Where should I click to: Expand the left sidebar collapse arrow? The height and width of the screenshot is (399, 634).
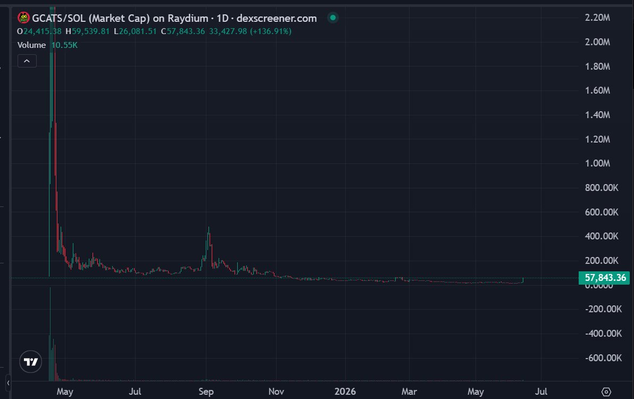point(8,383)
